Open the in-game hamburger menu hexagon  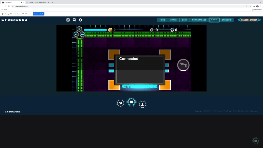(79, 29)
